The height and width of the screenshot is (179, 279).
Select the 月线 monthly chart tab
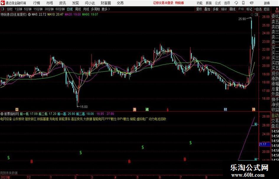86,9
